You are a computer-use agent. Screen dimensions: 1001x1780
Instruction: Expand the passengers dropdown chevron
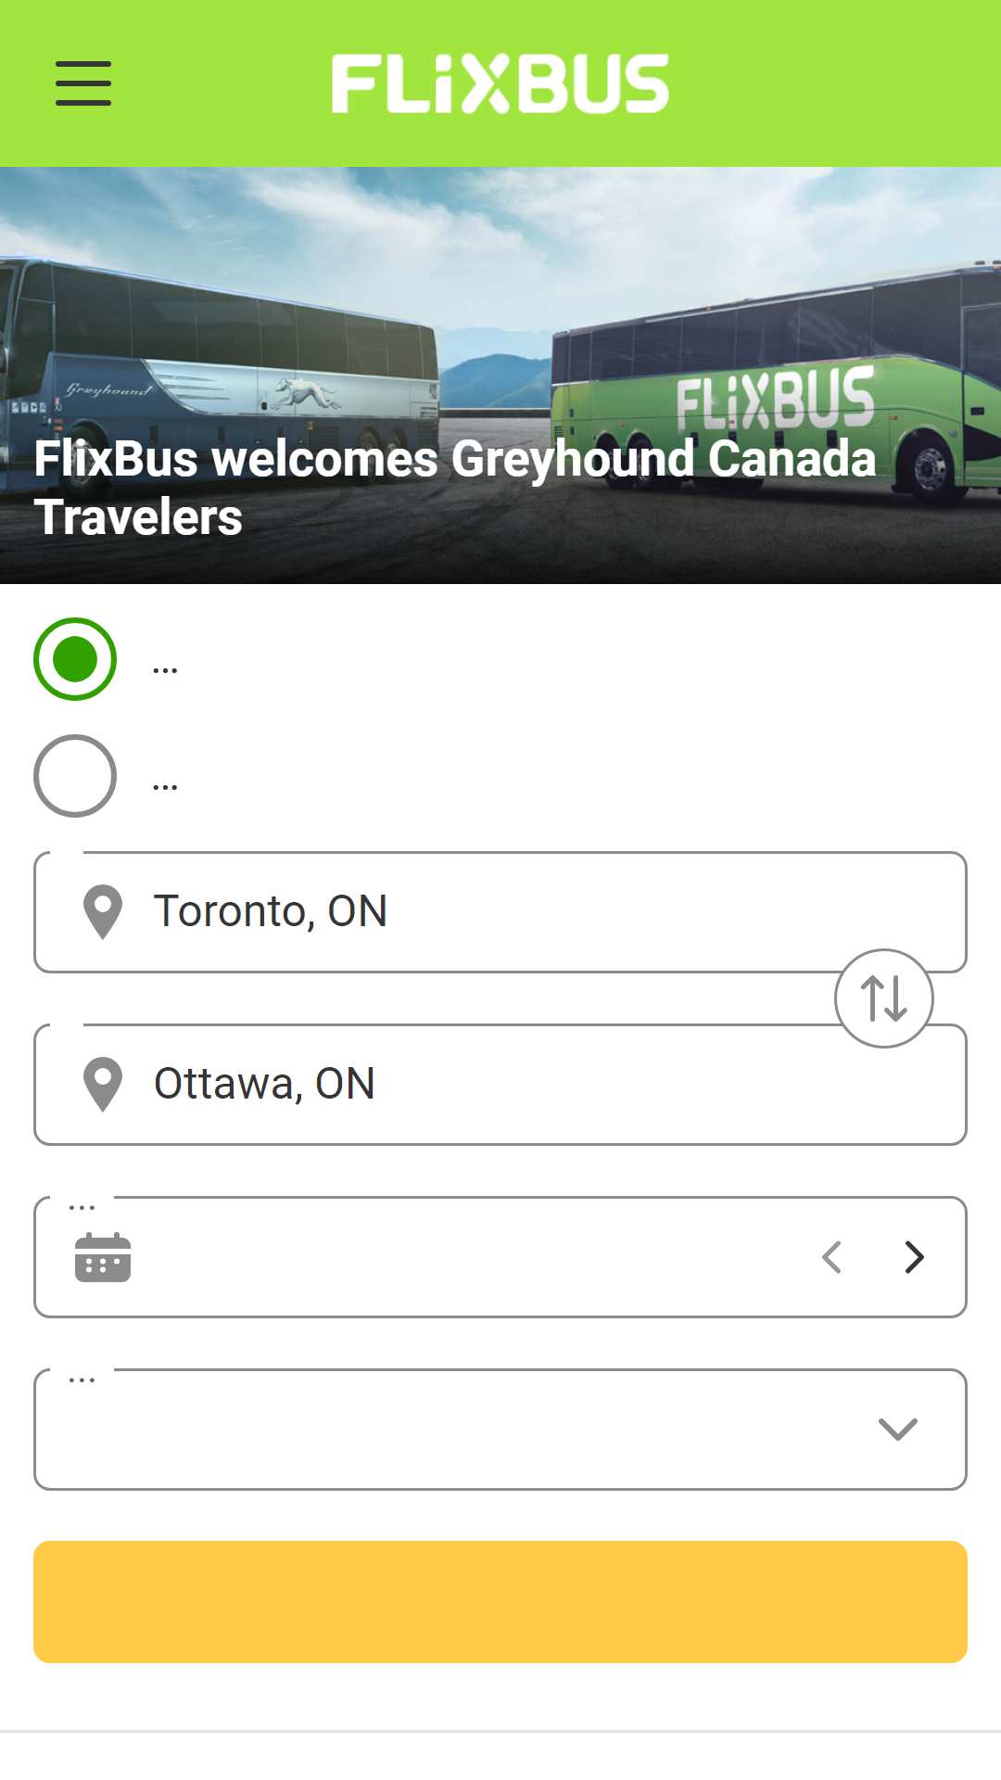pos(897,1429)
